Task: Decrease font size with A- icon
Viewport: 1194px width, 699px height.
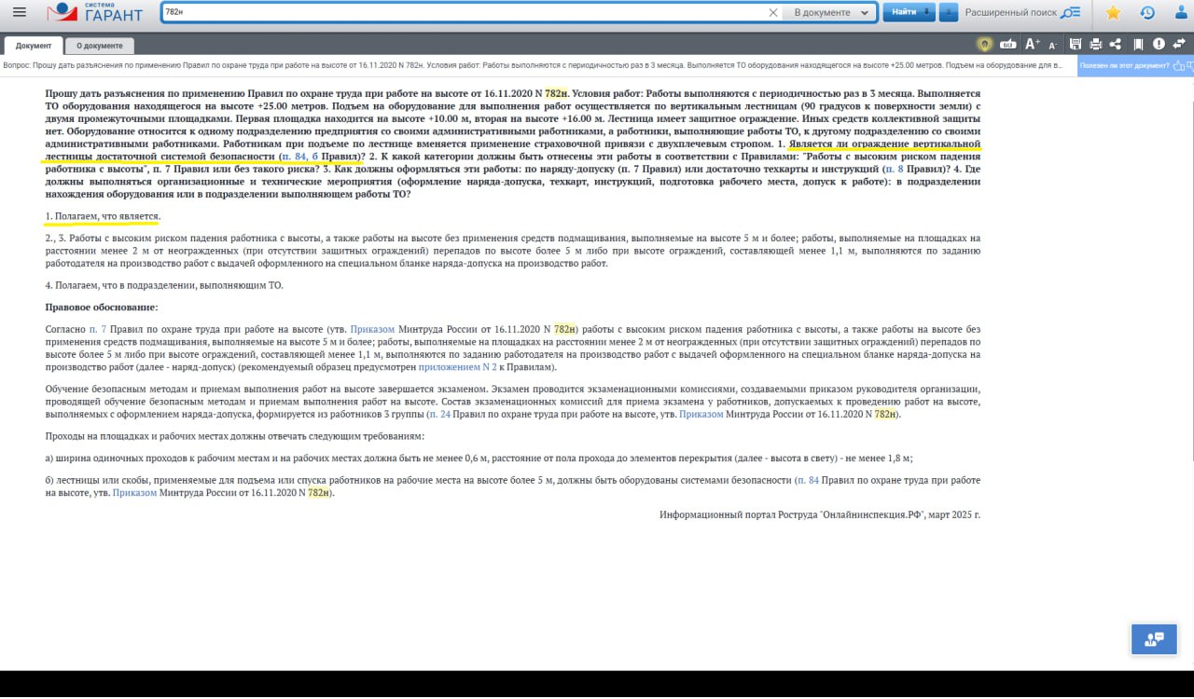Action: pos(1053,45)
